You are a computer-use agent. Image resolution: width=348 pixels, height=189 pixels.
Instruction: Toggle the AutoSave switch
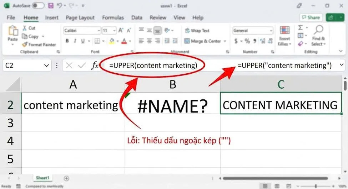[38, 6]
